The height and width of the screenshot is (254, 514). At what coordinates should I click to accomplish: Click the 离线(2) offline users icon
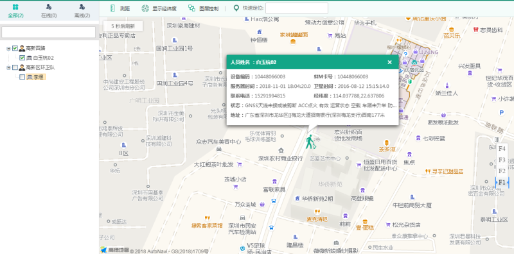click(x=82, y=6)
